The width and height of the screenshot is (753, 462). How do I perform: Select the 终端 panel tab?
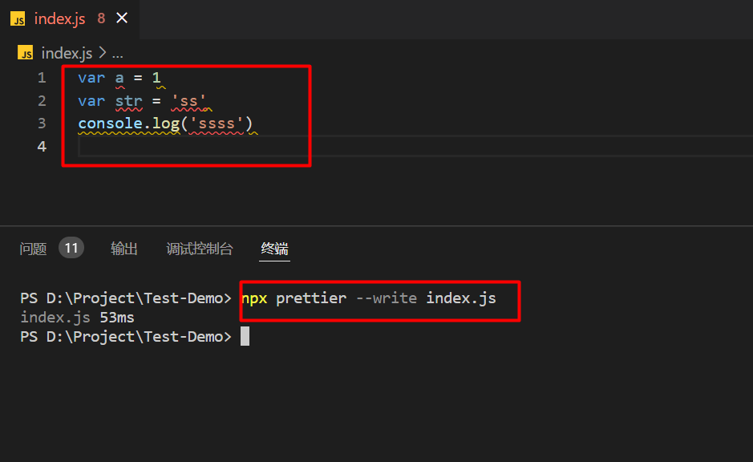274,249
